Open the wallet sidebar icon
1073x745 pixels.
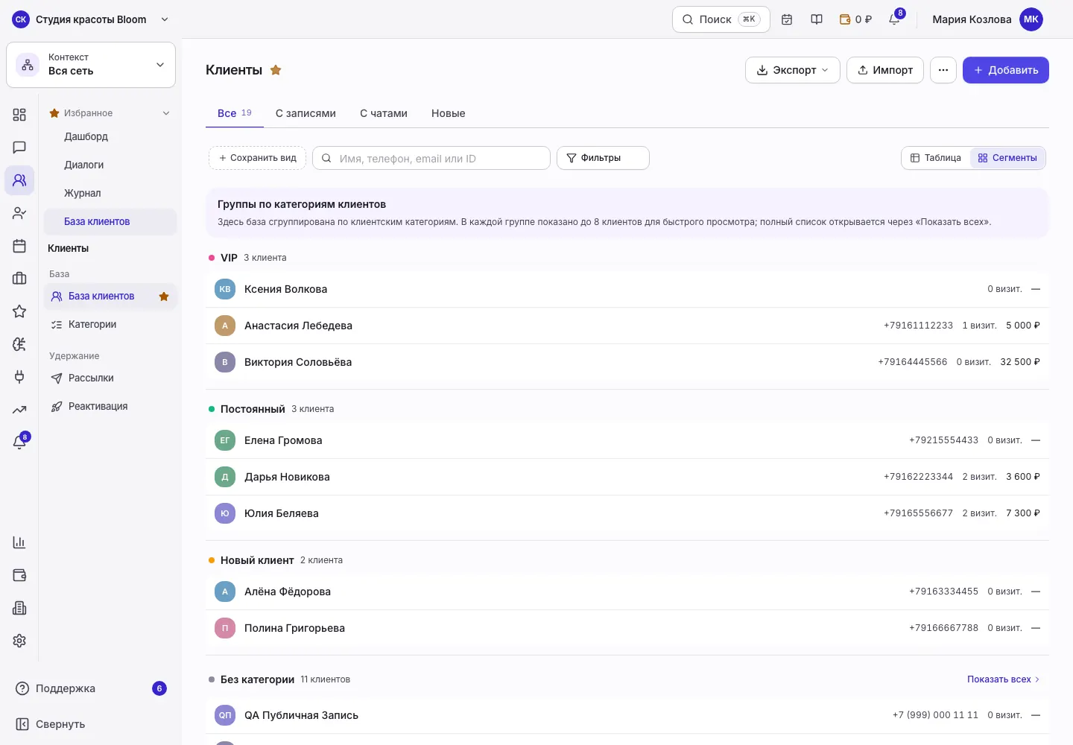[19, 575]
